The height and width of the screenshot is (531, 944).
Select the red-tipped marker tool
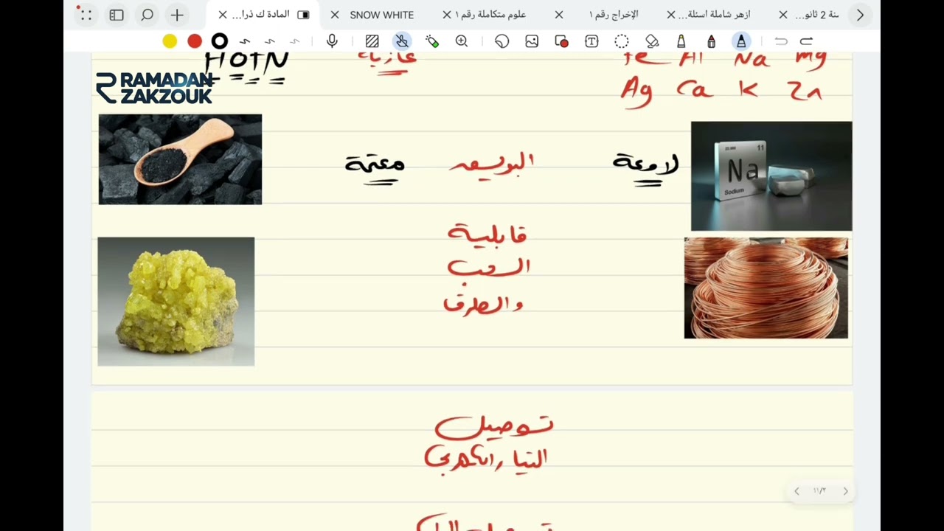coord(711,41)
